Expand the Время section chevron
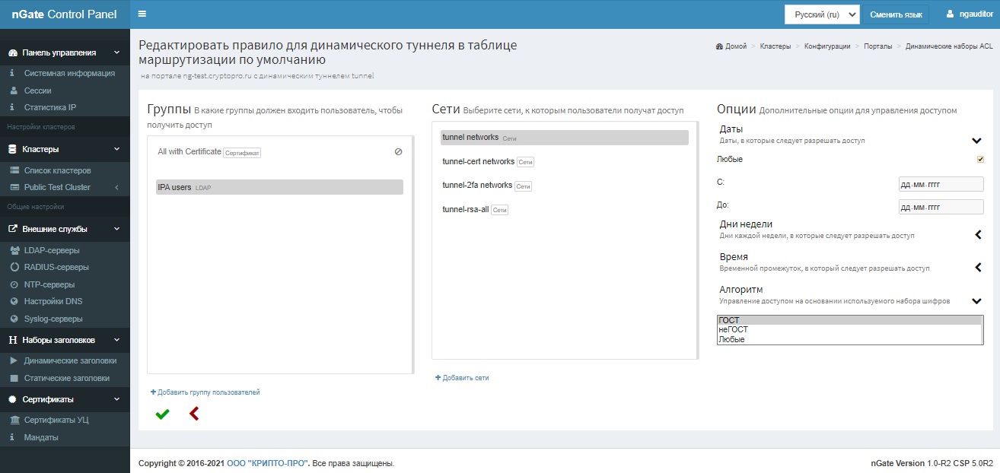Image resolution: width=1000 pixels, height=473 pixels. 978,267
